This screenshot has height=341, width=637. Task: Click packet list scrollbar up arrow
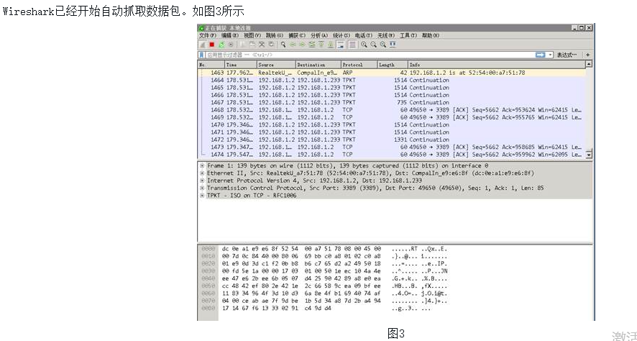589,64
